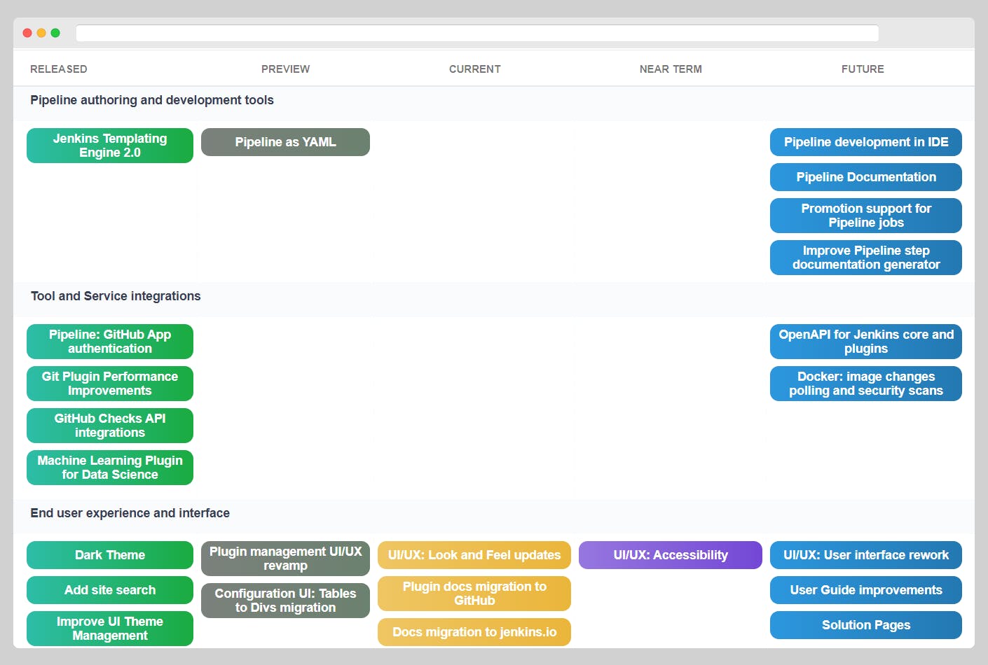Click the browser address bar
Viewport: 988px width, 665px height.
pyautogui.click(x=477, y=33)
